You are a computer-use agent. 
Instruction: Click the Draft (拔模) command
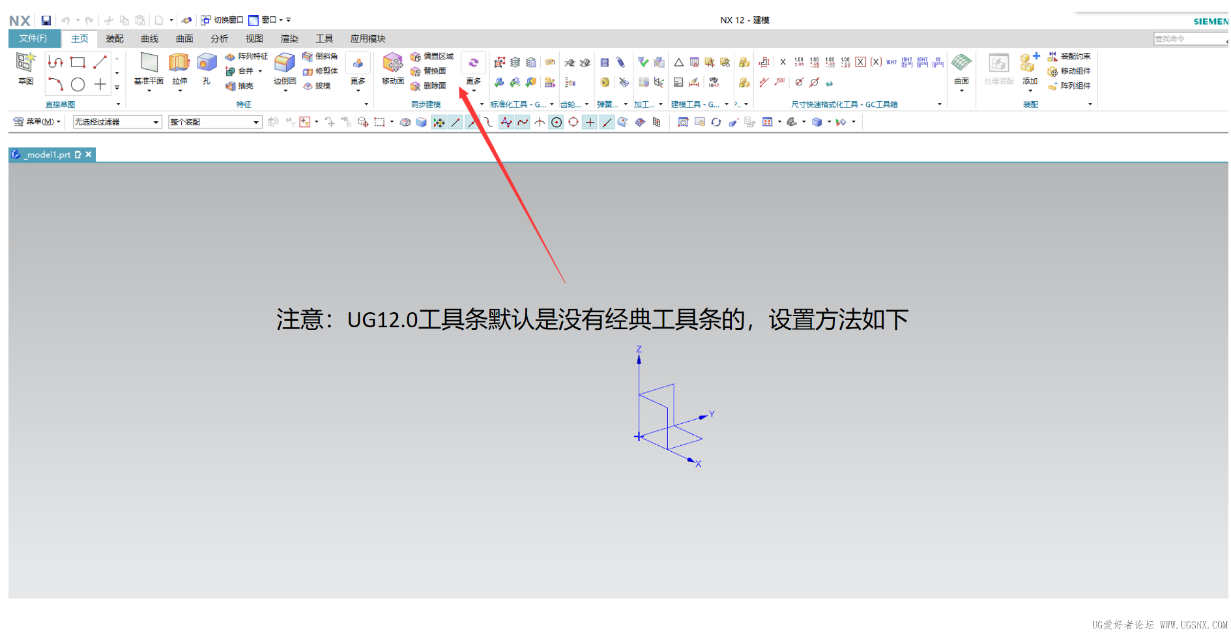[317, 86]
